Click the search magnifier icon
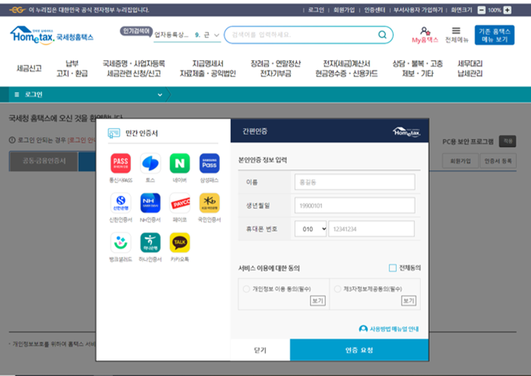 pyautogui.click(x=382, y=34)
